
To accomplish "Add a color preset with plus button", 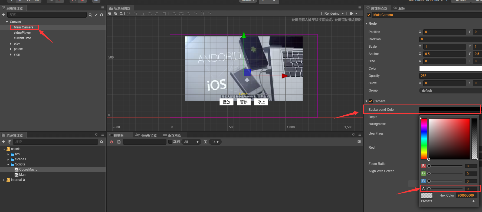I will [474, 201].
